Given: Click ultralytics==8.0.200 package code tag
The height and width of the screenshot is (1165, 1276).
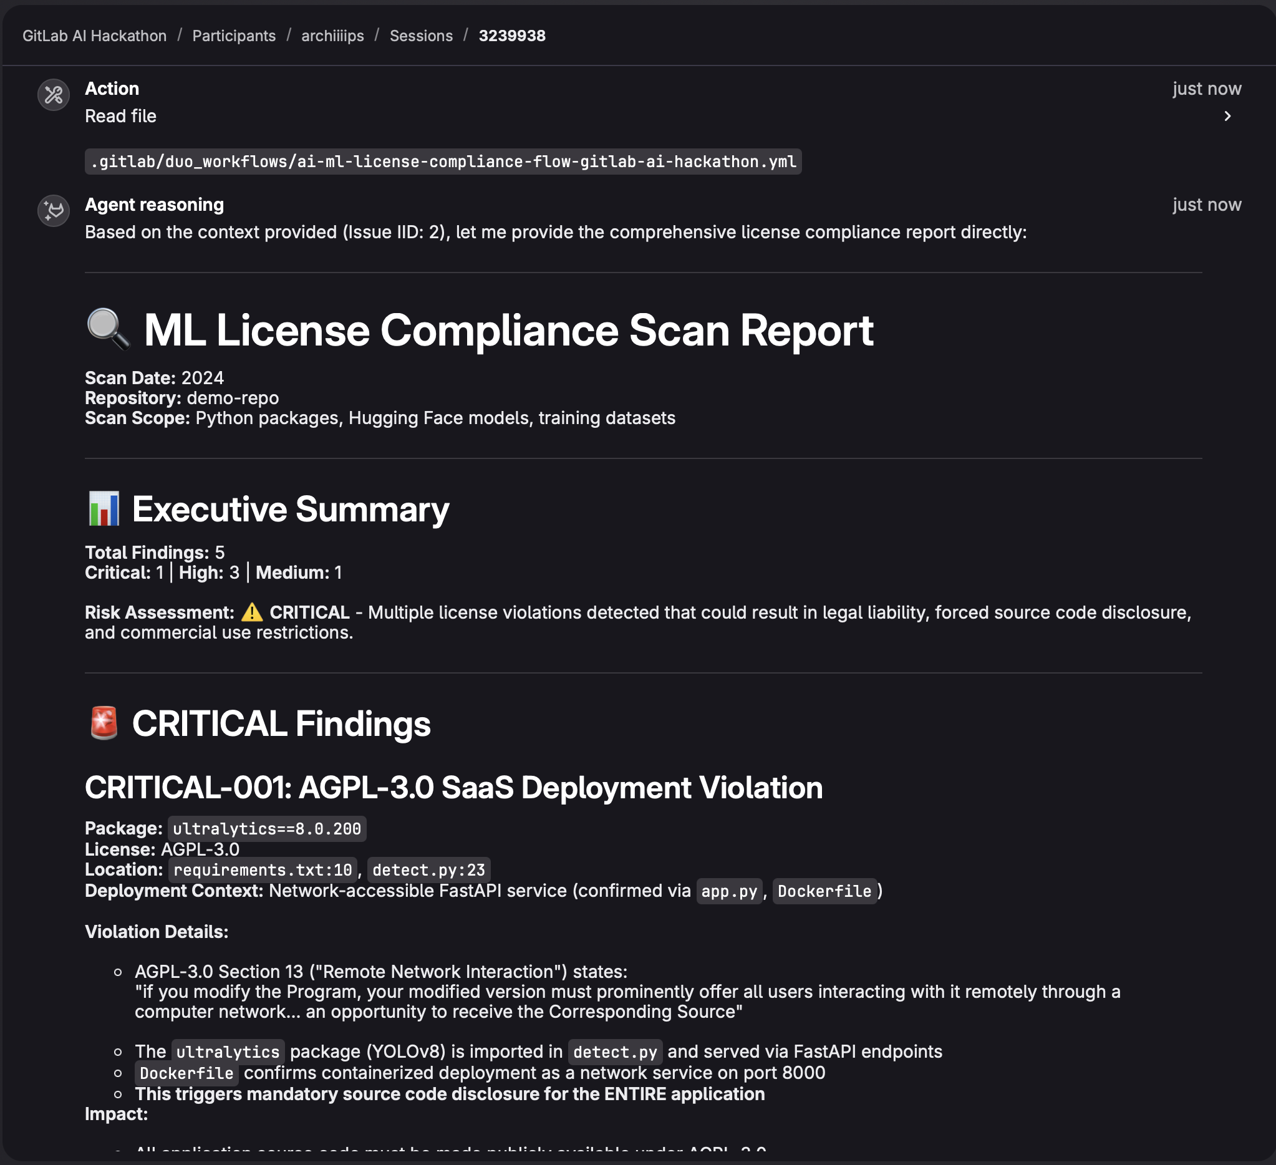Looking at the screenshot, I should pos(266,829).
